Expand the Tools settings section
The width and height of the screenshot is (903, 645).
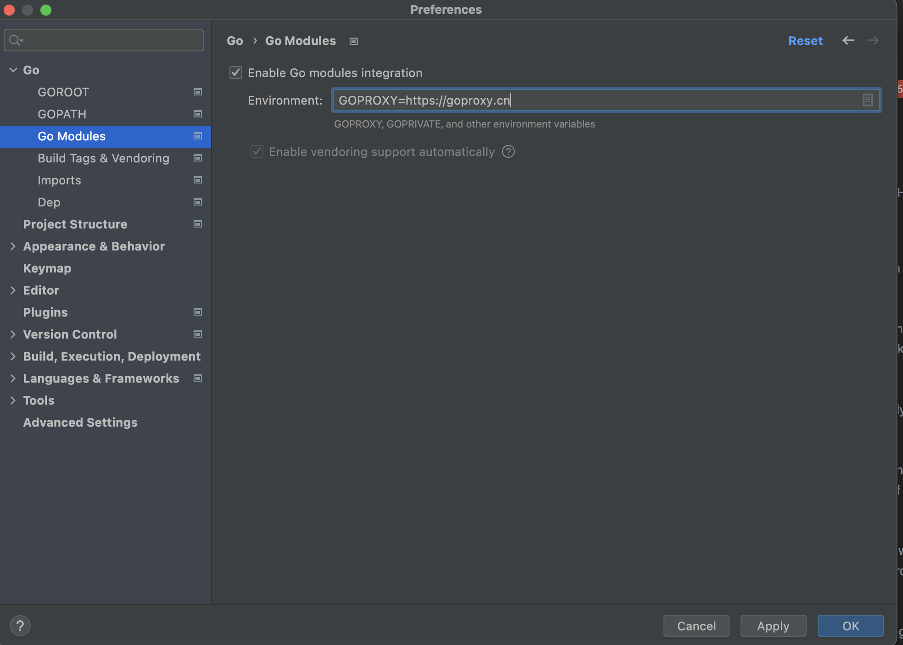(x=13, y=400)
